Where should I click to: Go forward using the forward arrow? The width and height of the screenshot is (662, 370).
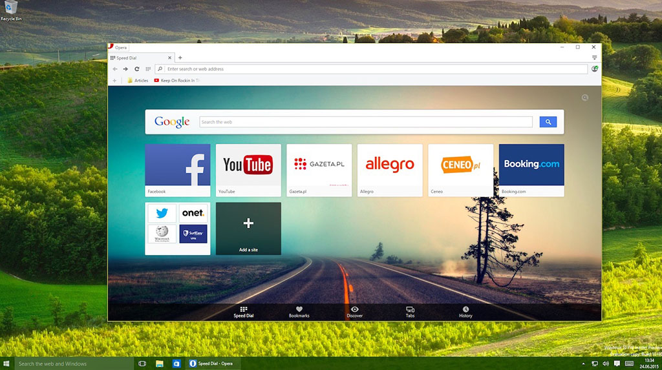click(125, 68)
